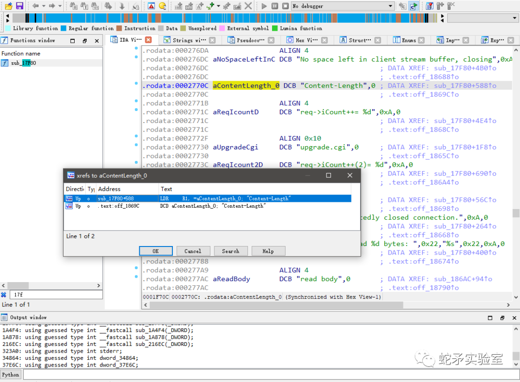The height and width of the screenshot is (382, 520).
Task: Click the Save database floppy icon
Action: click(x=20, y=6)
